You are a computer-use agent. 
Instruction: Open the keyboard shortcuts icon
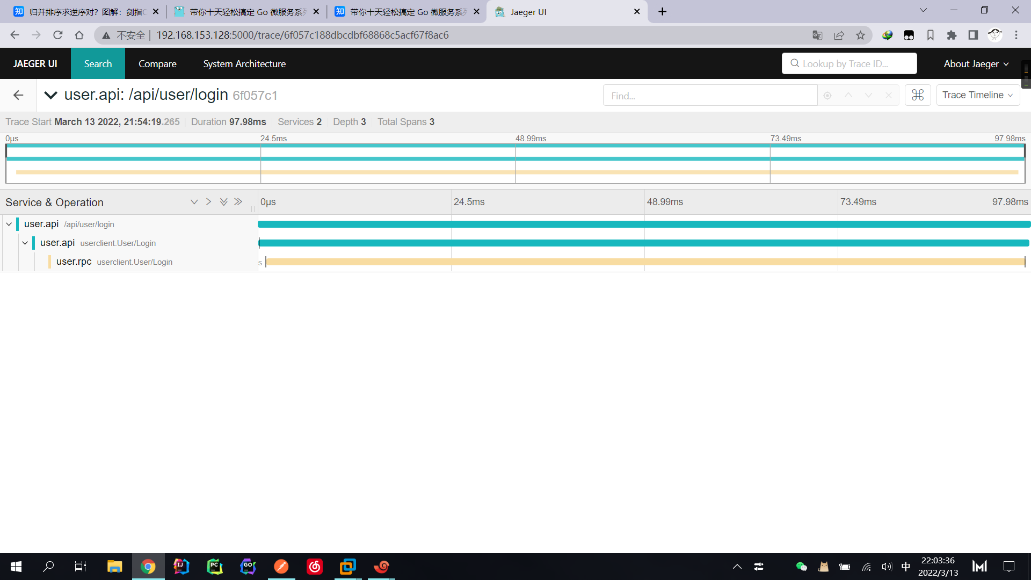918,95
